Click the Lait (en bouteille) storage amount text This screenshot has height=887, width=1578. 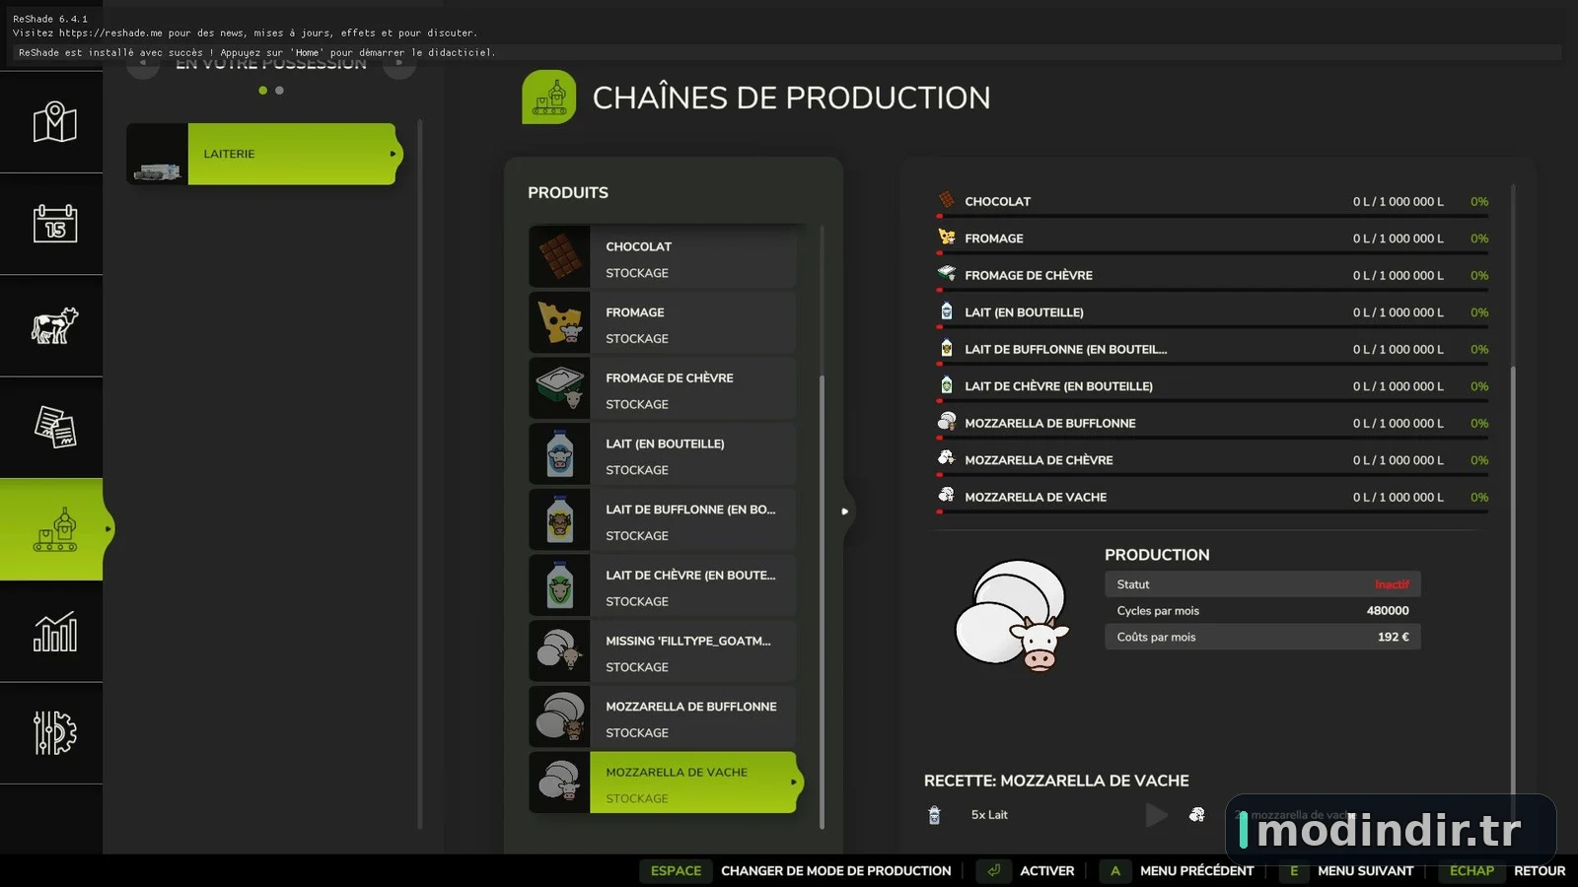point(1398,312)
